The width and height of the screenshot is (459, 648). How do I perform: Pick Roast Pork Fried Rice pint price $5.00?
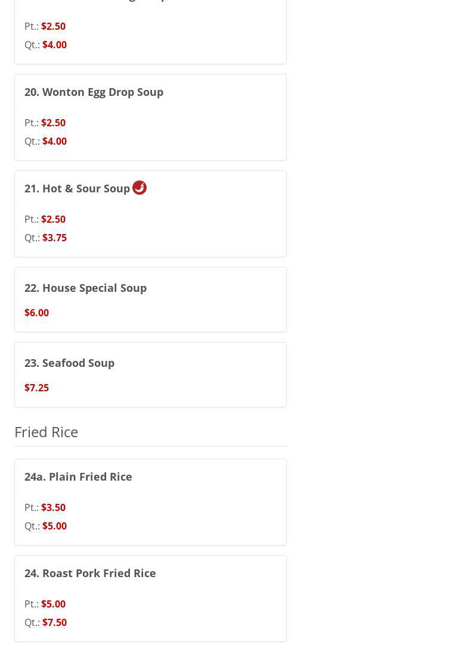pos(53,604)
